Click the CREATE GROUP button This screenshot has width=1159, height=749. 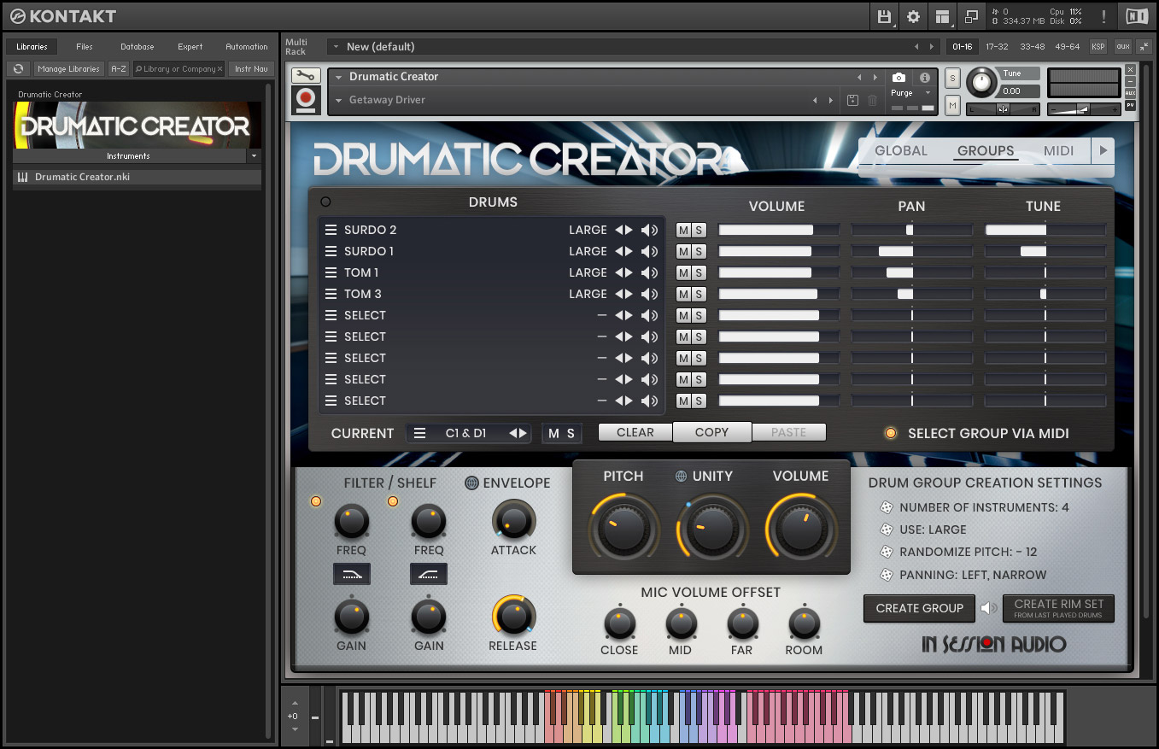pos(919,608)
